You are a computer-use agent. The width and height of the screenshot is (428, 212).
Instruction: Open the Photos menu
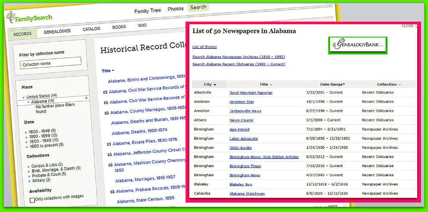tap(176, 9)
